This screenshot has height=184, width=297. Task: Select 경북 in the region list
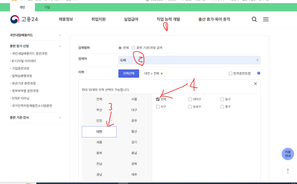pos(134,164)
